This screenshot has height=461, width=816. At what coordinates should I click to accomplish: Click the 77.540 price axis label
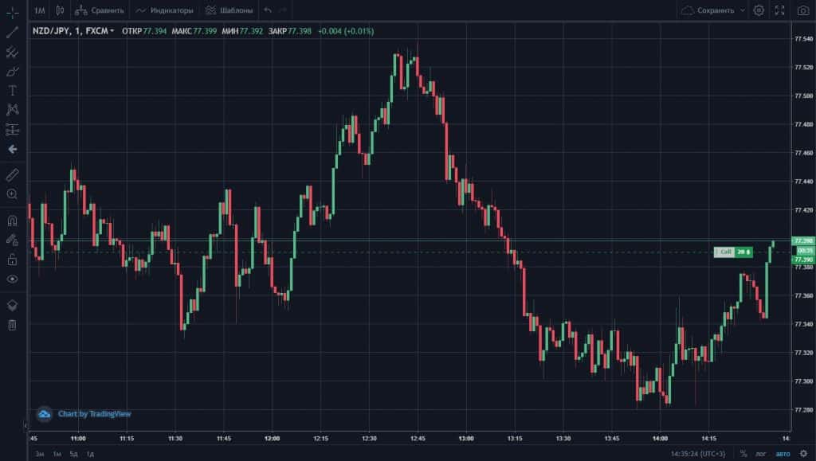click(x=803, y=39)
